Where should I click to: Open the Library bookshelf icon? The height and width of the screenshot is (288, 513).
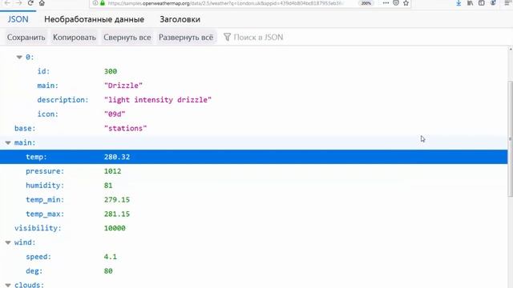[x=471, y=3]
